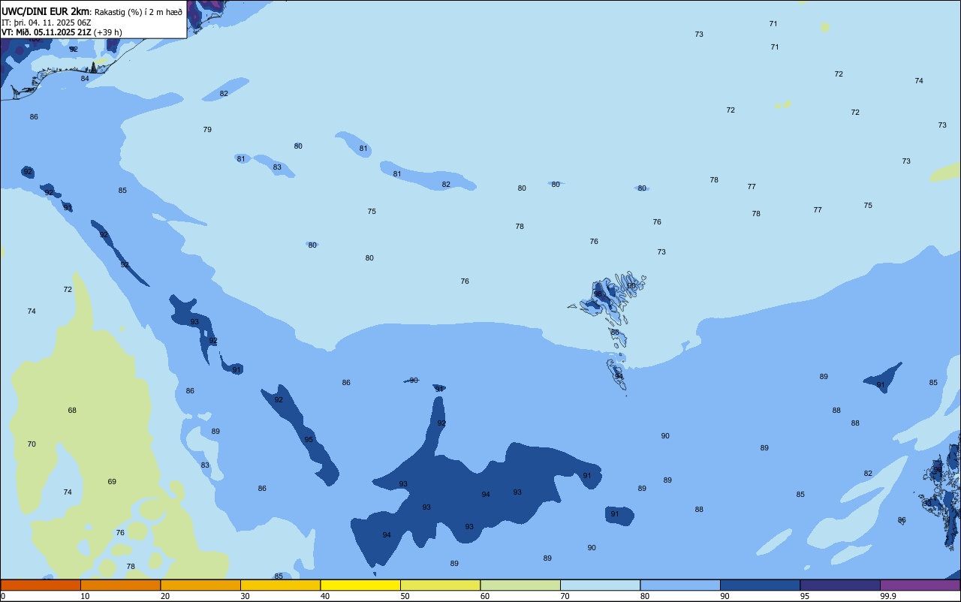Click the 70–80 pale blue legend swatch
961x602 pixels.
coord(600,585)
